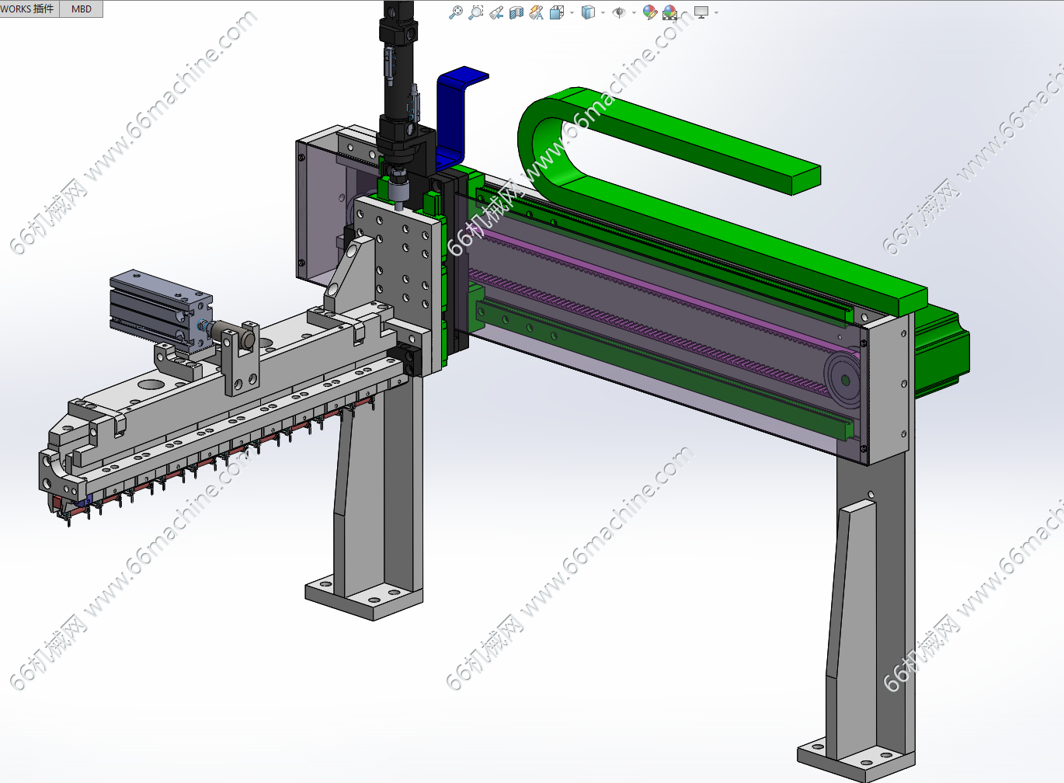Click the Display Style icon

coord(588,12)
